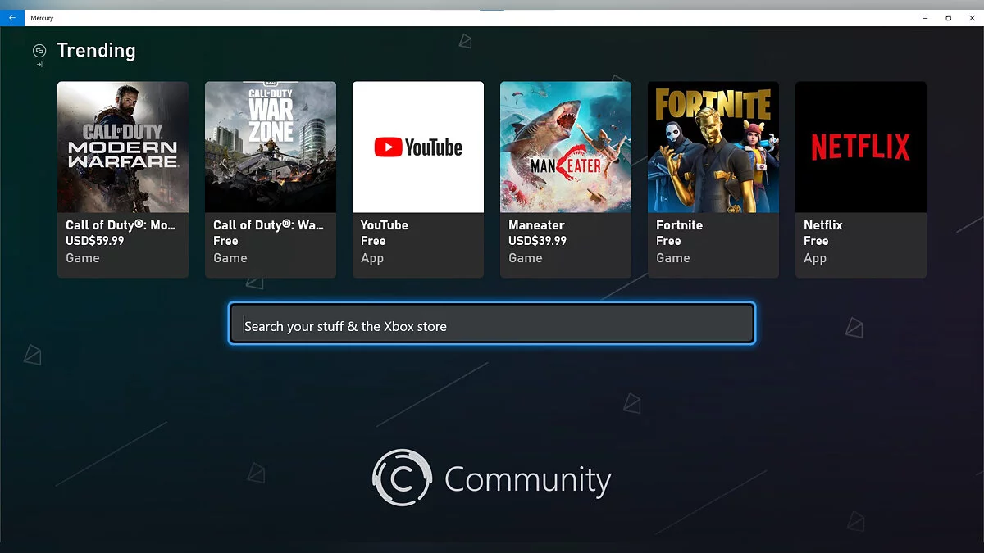This screenshot has width=984, height=553.
Task: Click the YouTube title under its tile
Action: (385, 224)
